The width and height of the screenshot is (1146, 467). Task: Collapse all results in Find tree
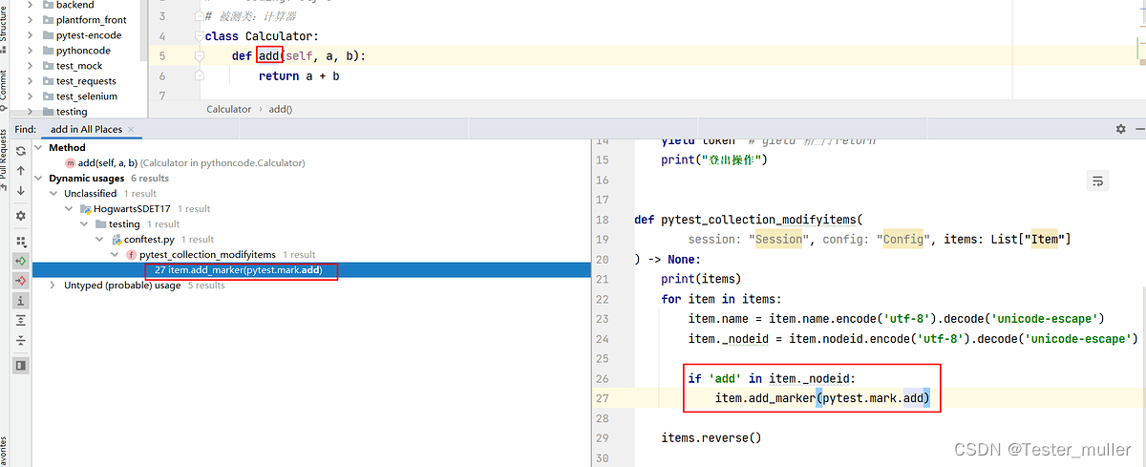point(21,340)
